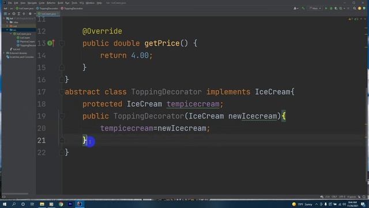Click the tempicecream field on line 18
Screen dimensions: 369x208
[x=193, y=104]
